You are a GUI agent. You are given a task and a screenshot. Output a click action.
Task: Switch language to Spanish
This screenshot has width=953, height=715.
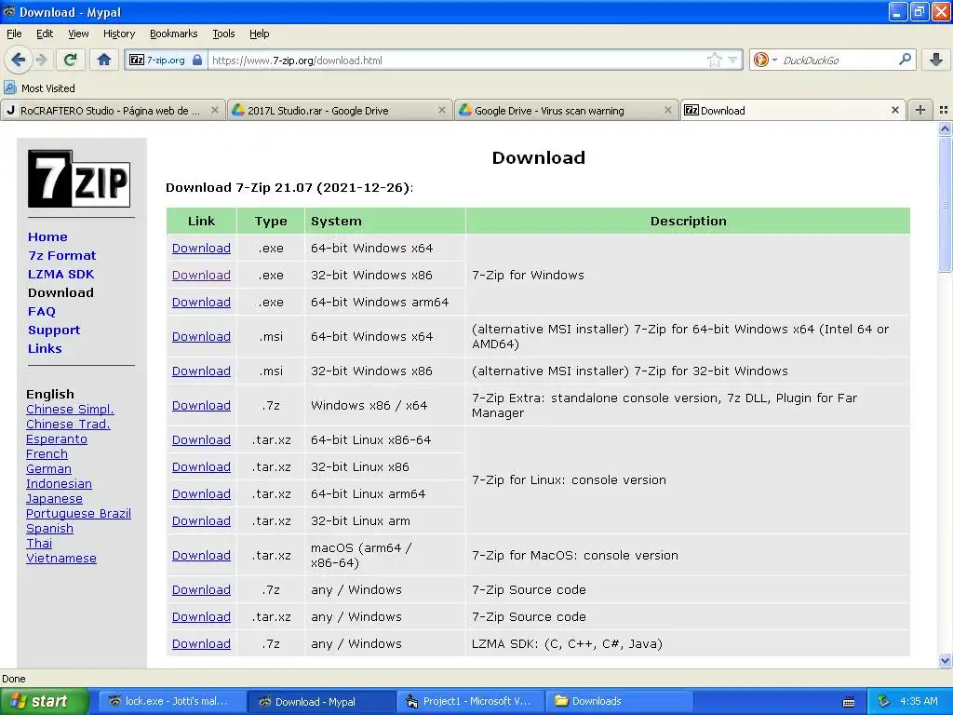pos(49,529)
